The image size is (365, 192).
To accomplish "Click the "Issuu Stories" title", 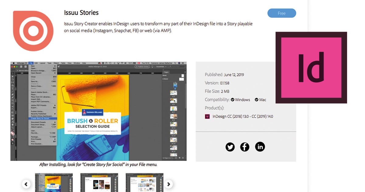I will (x=81, y=13).
